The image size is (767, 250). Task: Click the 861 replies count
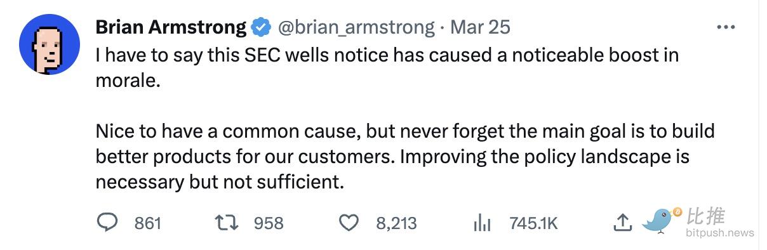(148, 223)
